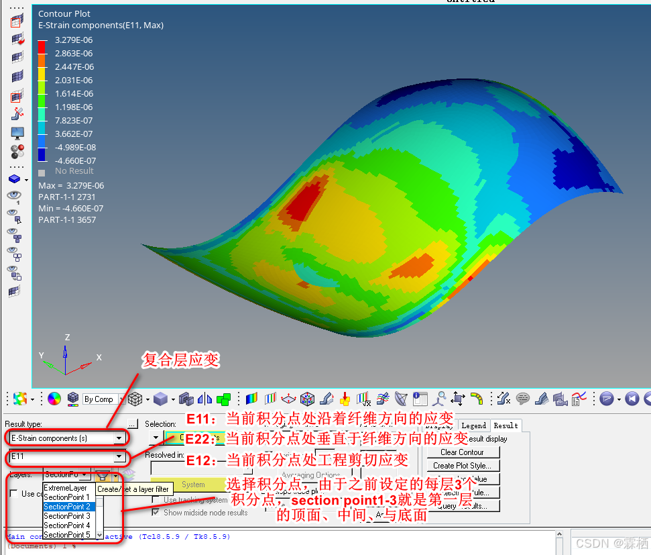Screen dimensions: 651x555
Task: Open the arrow beside shaded cube icon
Action: point(173,400)
